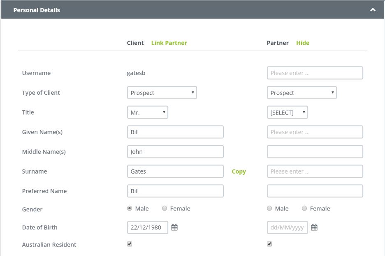Open the client Date of Birth calendar picker
This screenshot has height=256, width=385.
(x=174, y=227)
